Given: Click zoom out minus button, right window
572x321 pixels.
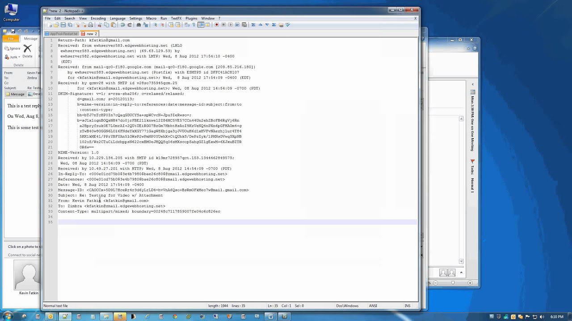Looking at the screenshot, I should (x=436, y=283).
